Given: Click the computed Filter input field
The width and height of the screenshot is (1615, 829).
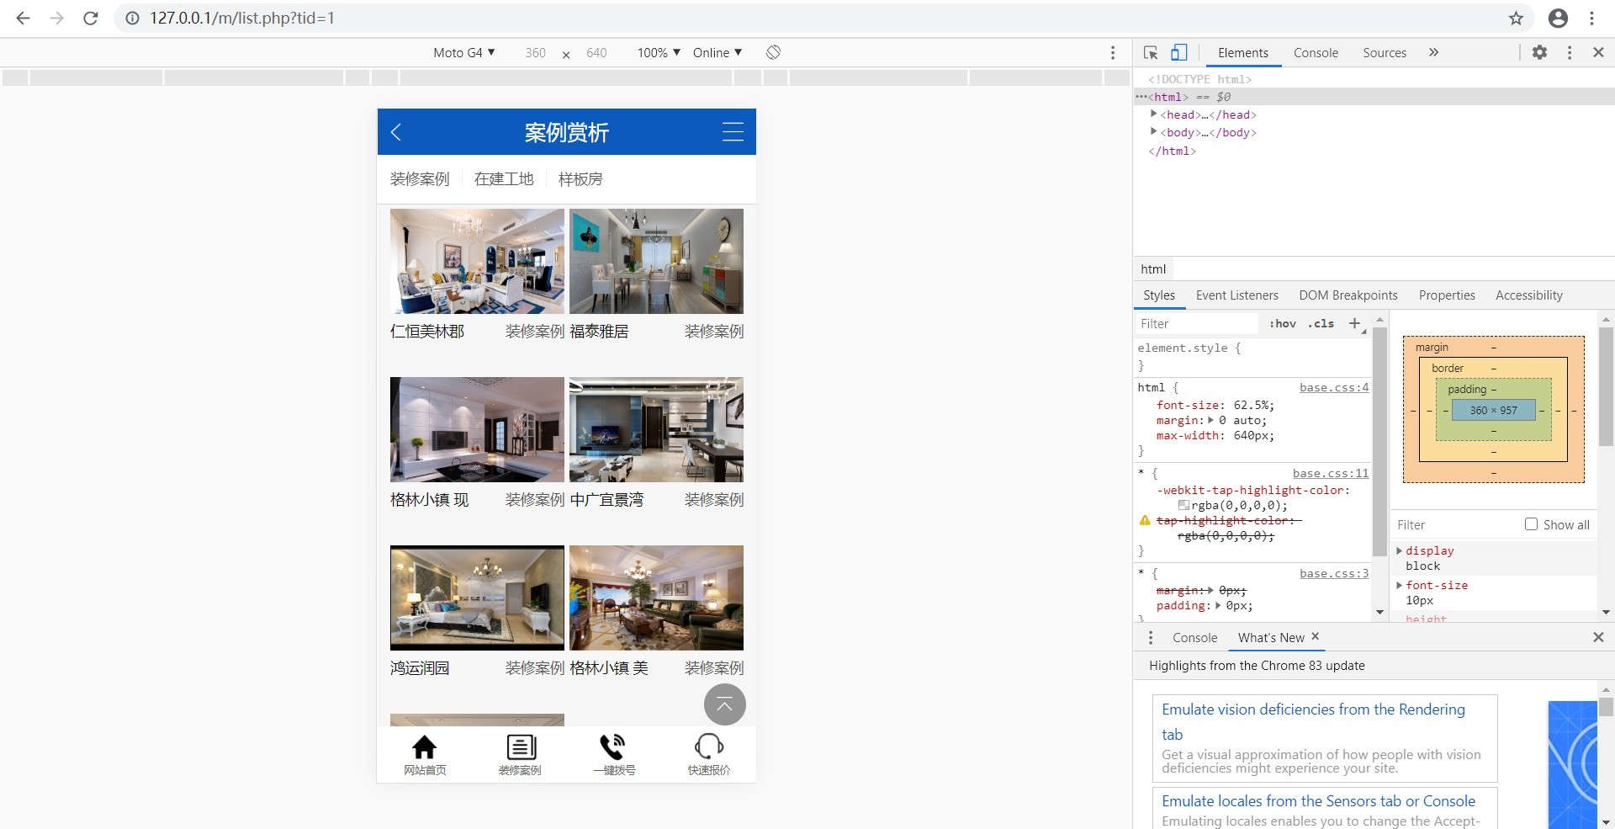Looking at the screenshot, I should [1455, 524].
